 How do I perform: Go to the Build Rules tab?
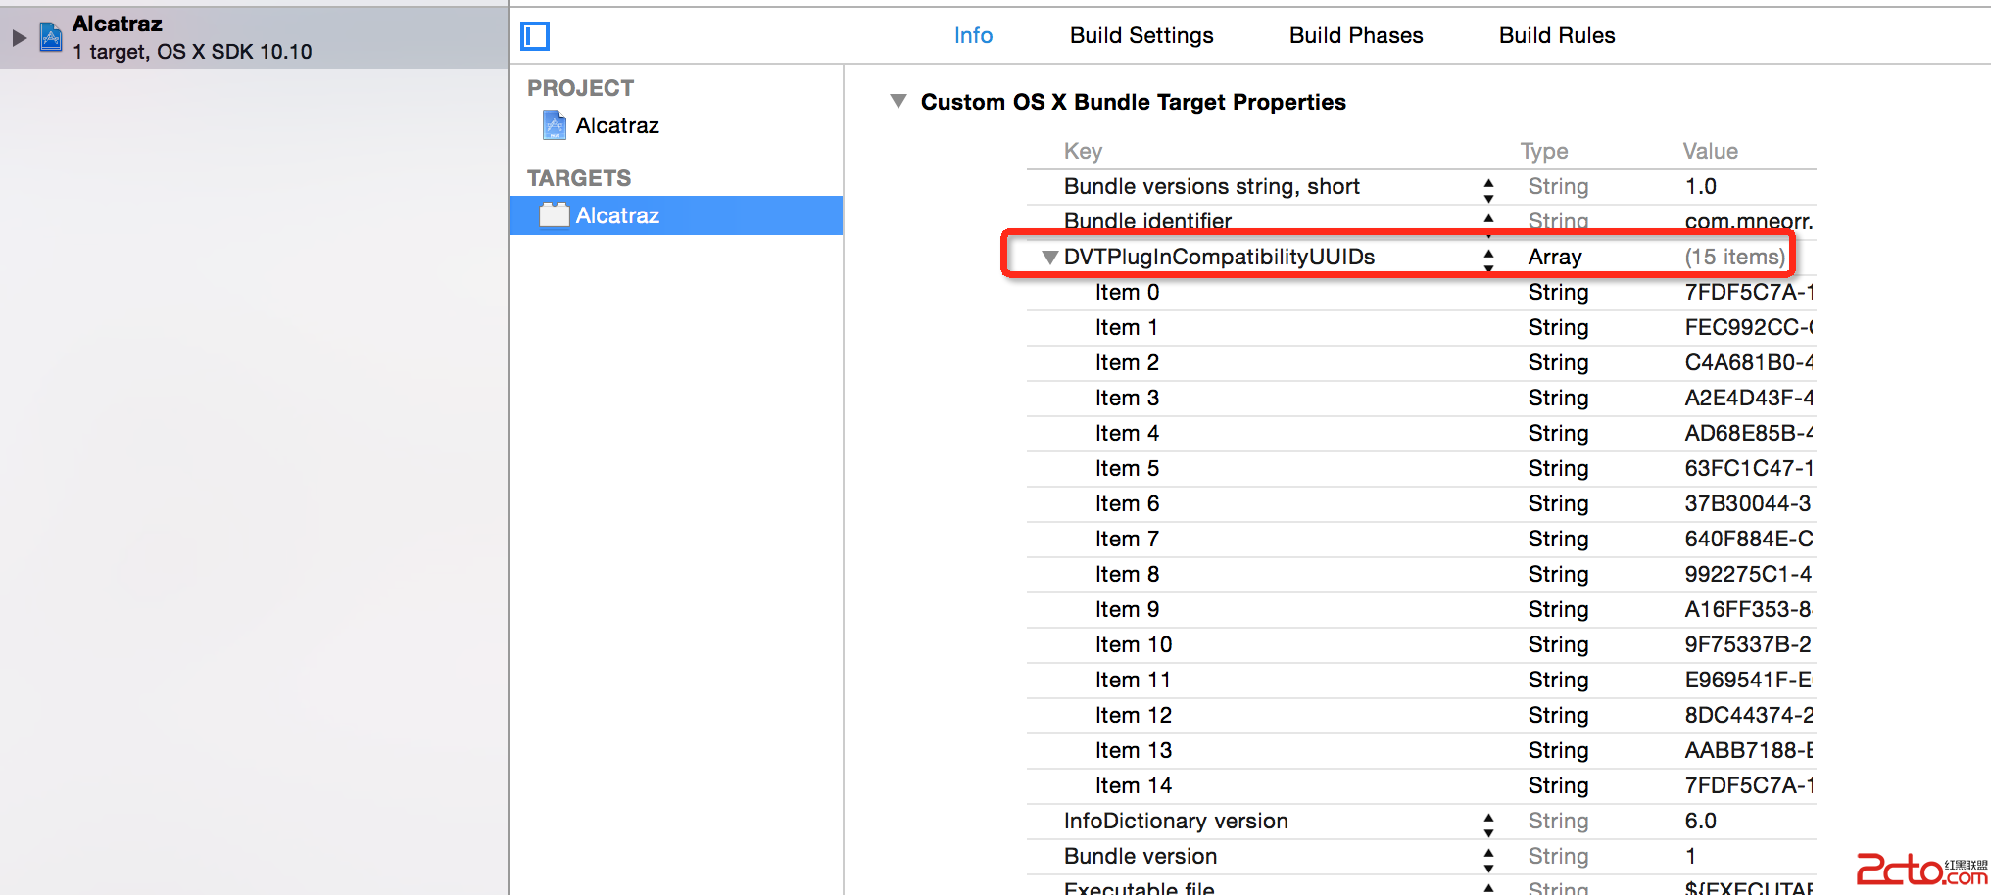tap(1557, 35)
